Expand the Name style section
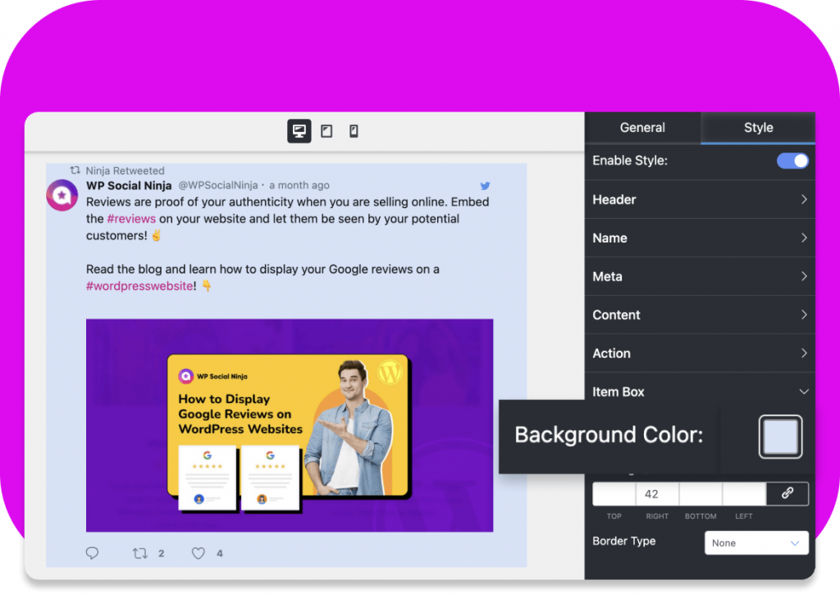Screen dimensions: 840x594 coord(700,238)
